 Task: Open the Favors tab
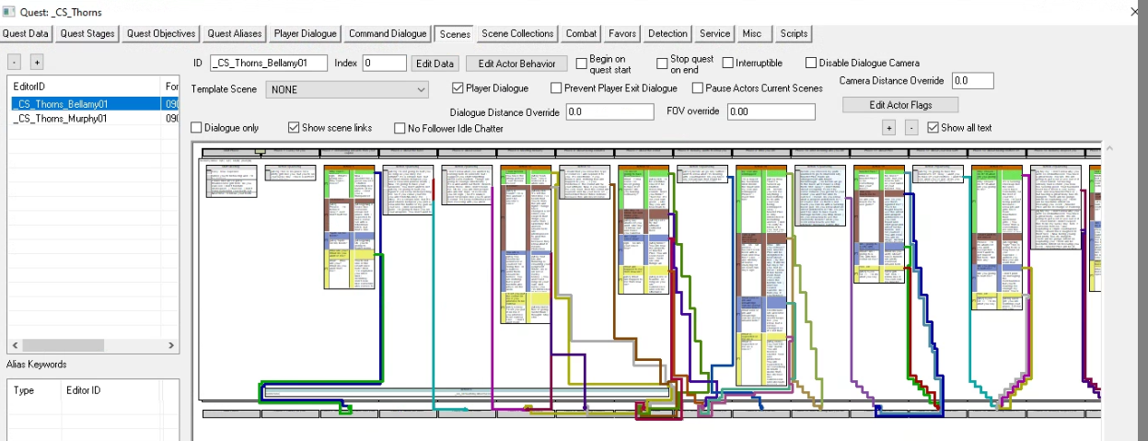(622, 34)
